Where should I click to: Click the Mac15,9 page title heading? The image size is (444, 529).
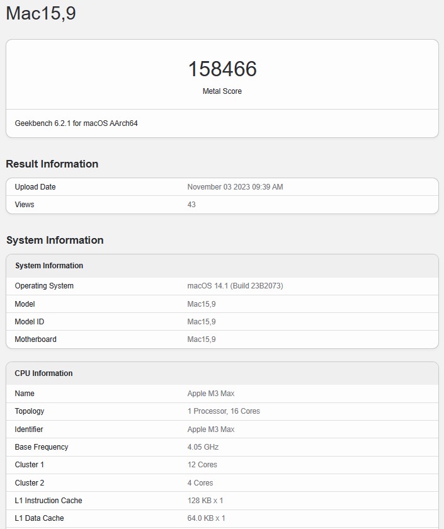pos(41,14)
